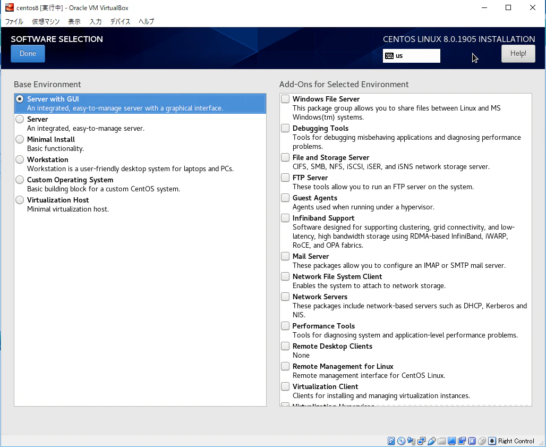Check the Guest Agents checkbox
Image resolution: width=546 pixels, height=447 pixels.
(285, 198)
